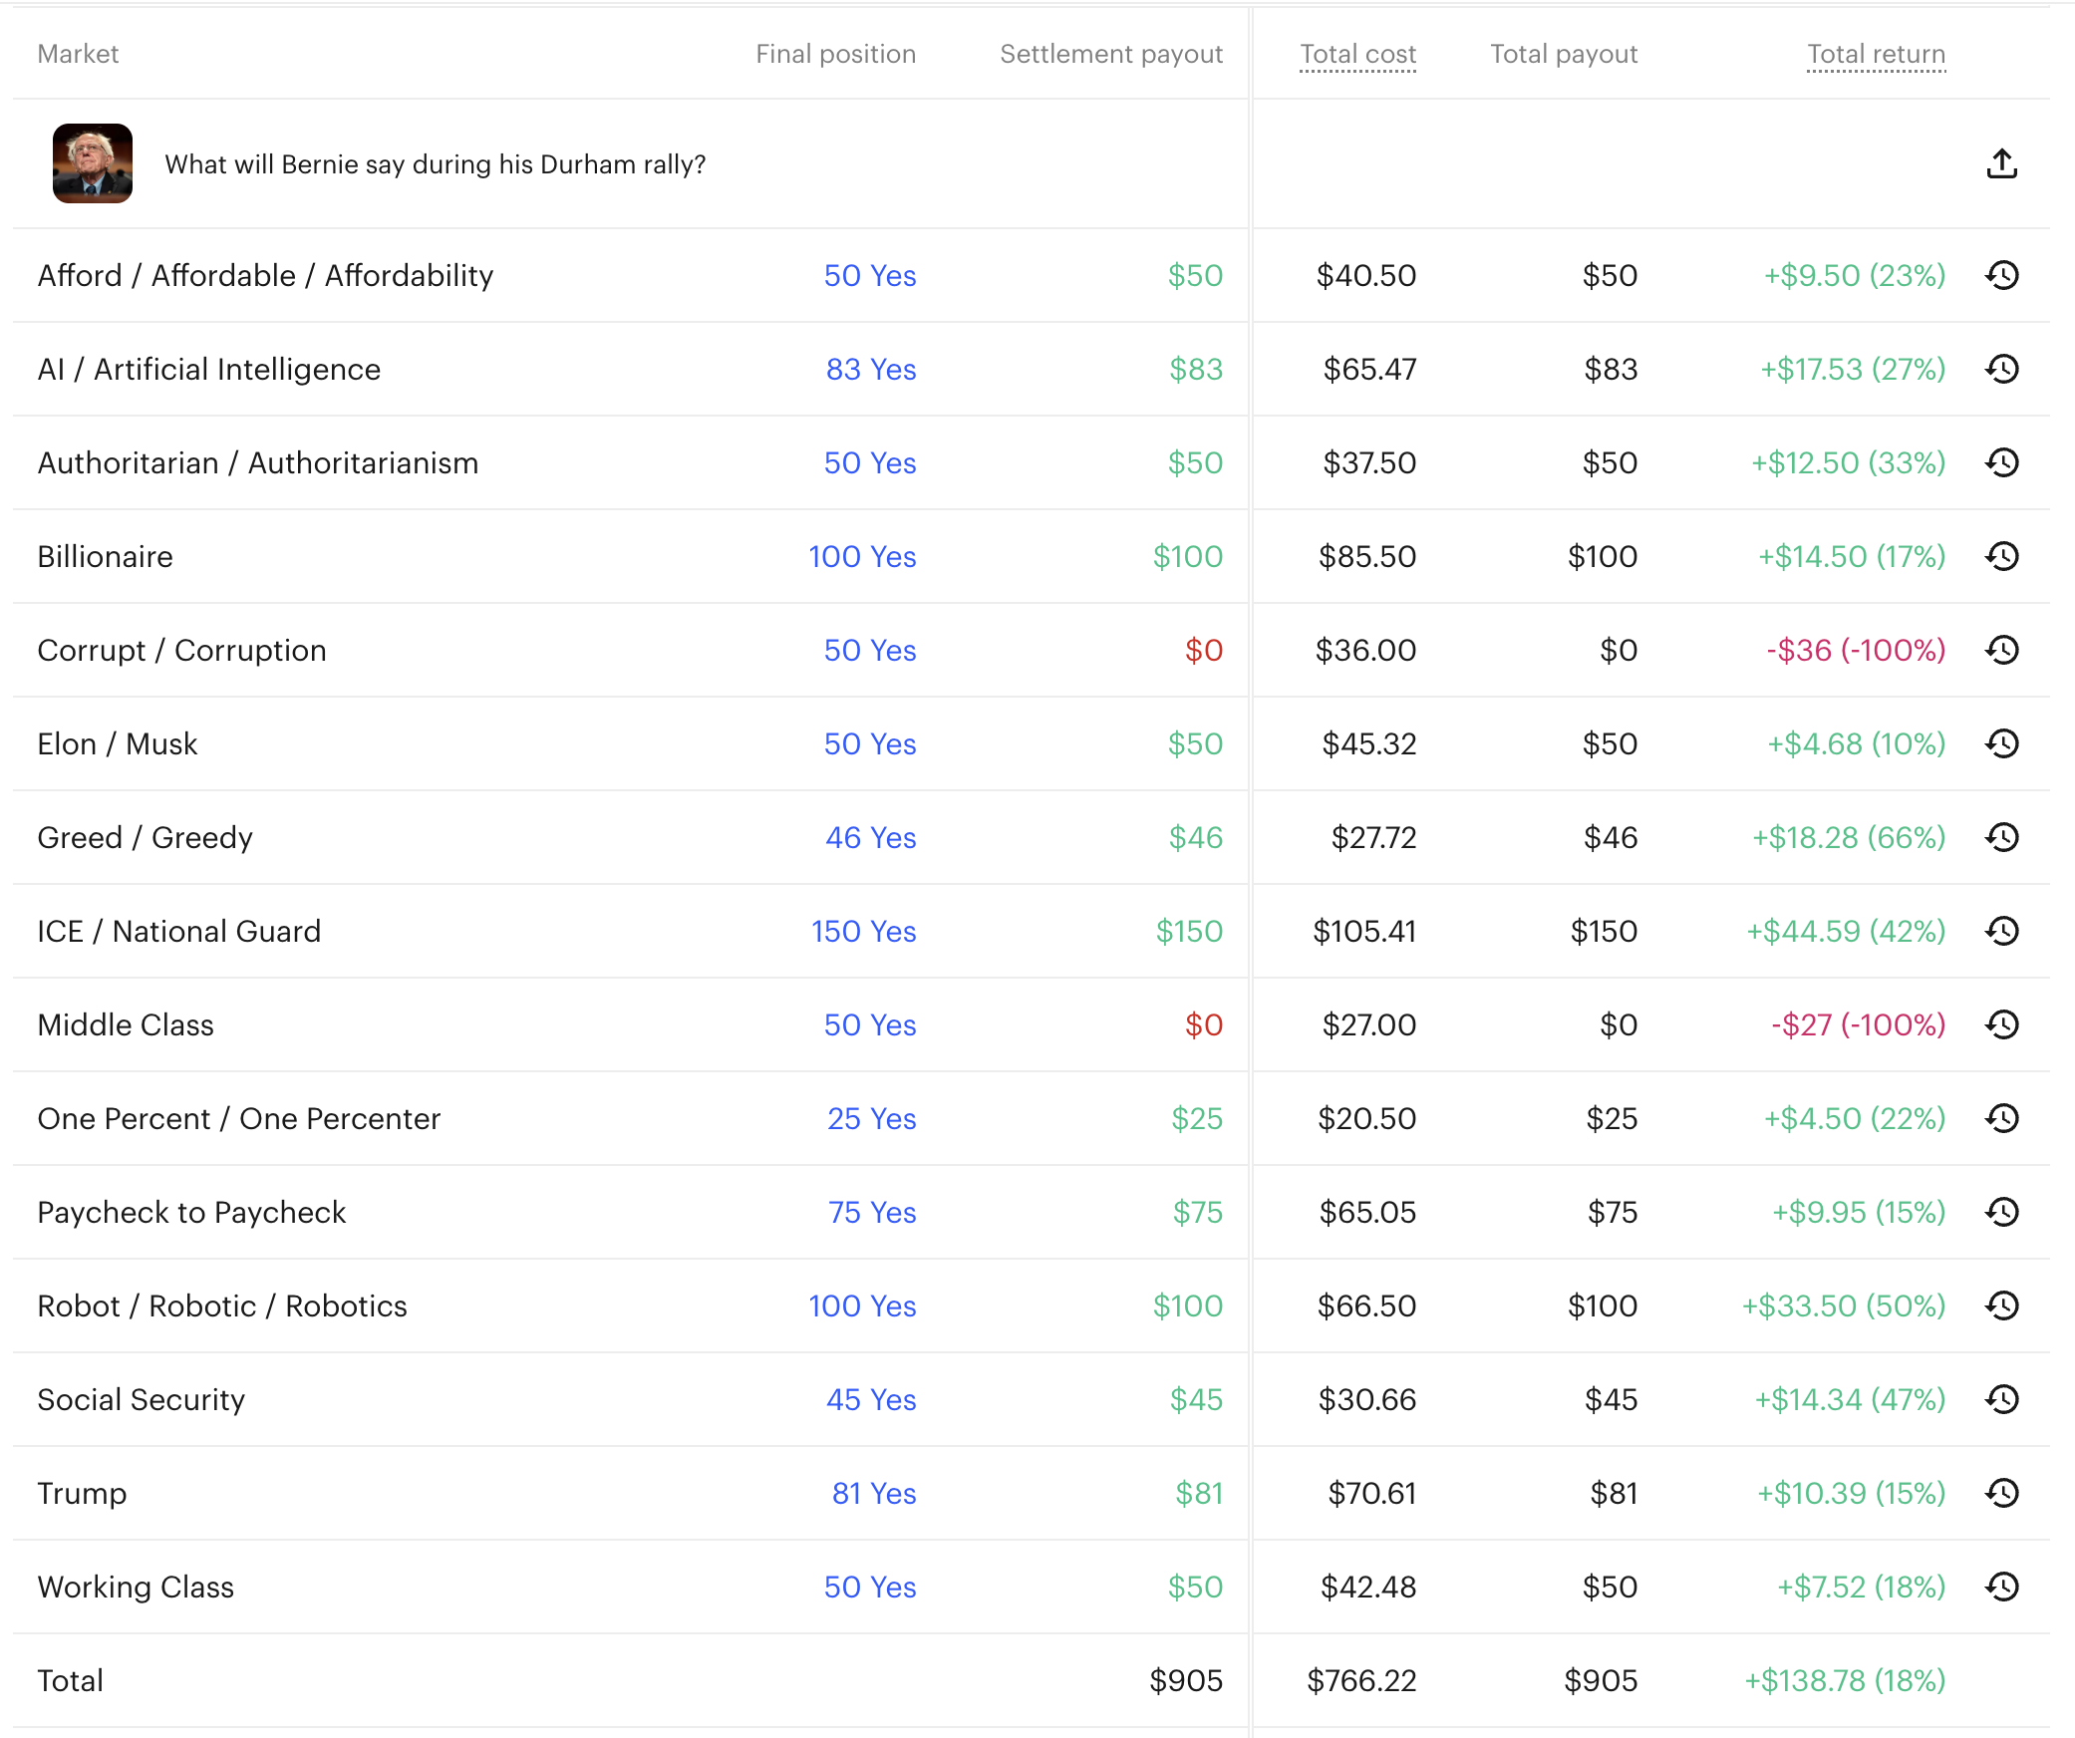Screen dimensions: 2075x1738
Task: Open history icon on Working Class row
Action: [2001, 1587]
